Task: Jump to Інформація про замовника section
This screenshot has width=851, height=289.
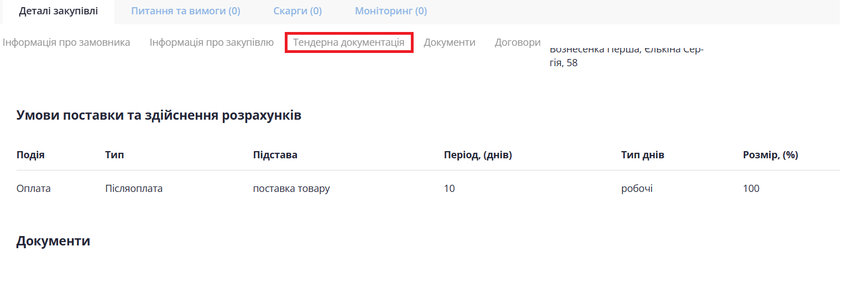Action: 66,42
